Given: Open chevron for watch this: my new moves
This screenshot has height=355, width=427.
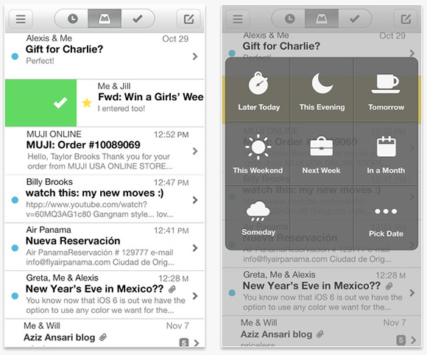Looking at the screenshot, I should pyautogui.click(x=195, y=200).
